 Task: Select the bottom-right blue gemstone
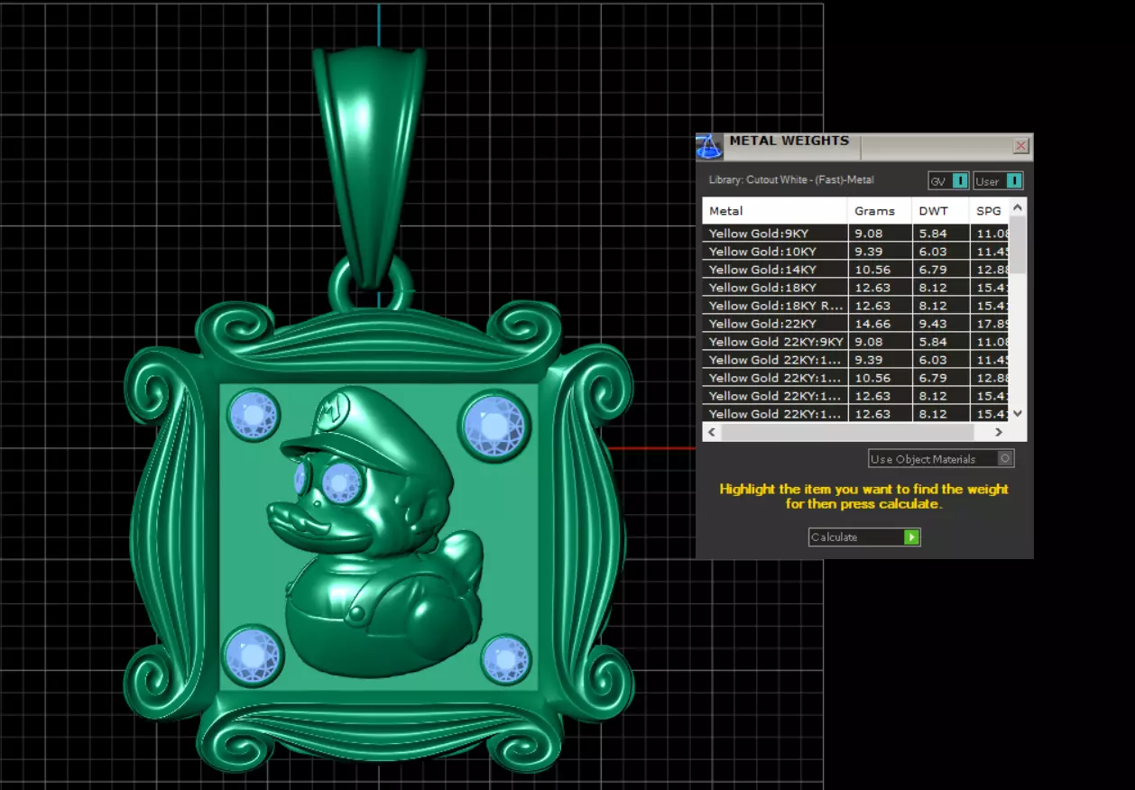[x=505, y=659]
